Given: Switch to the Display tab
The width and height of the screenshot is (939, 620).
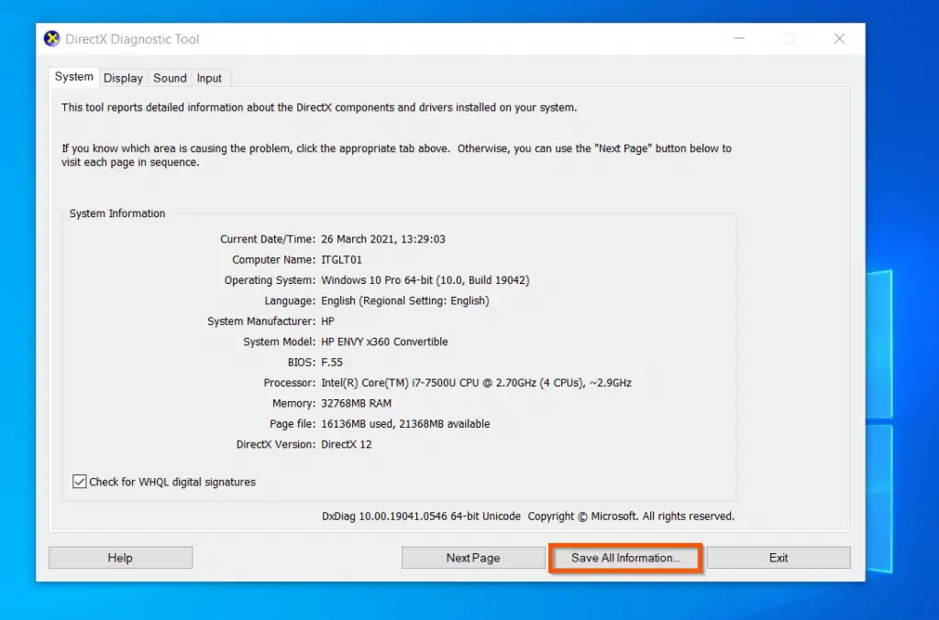Looking at the screenshot, I should [x=123, y=79].
